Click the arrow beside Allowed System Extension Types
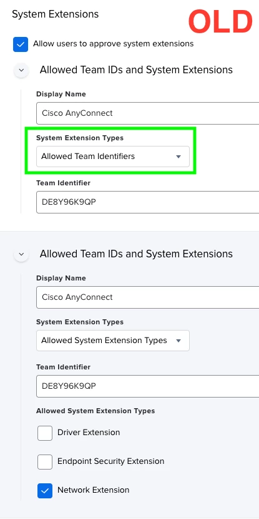The image size is (259, 519). [x=178, y=341]
